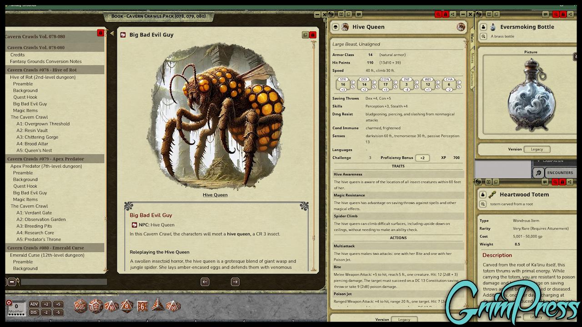Share the Heartwood Totem item
The image size is (582, 327).
coord(570,182)
